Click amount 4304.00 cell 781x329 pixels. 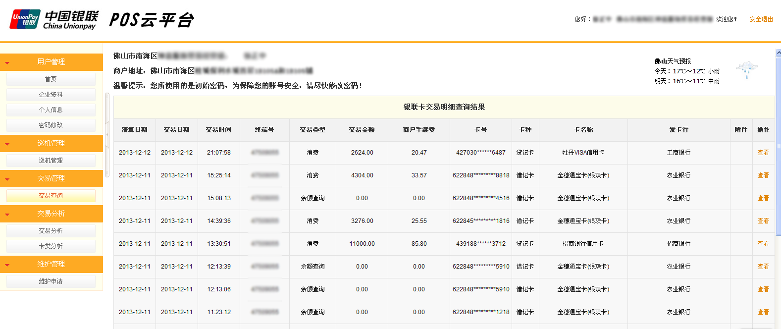click(362, 175)
